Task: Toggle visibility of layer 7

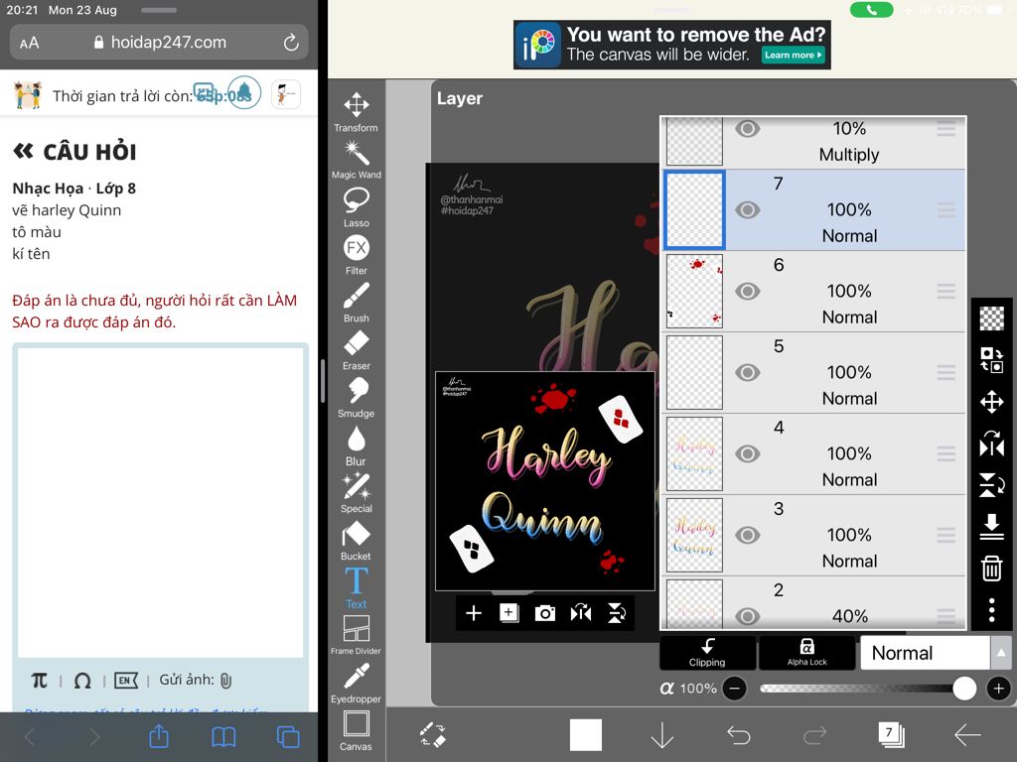Action: (747, 210)
